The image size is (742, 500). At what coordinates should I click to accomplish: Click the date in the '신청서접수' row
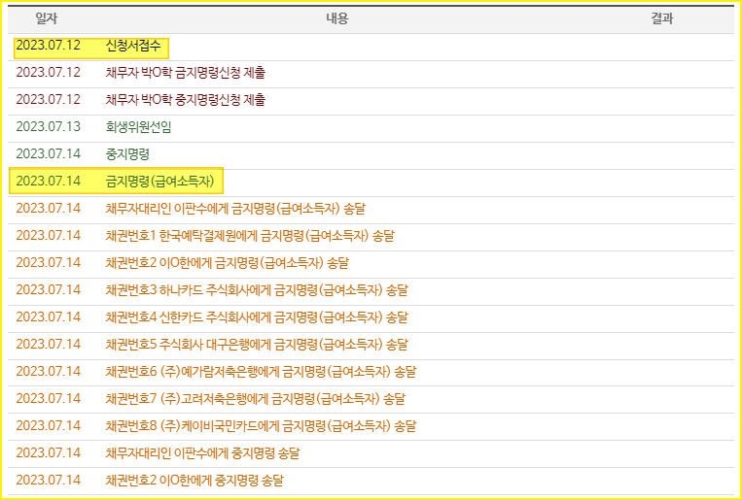coord(49,46)
